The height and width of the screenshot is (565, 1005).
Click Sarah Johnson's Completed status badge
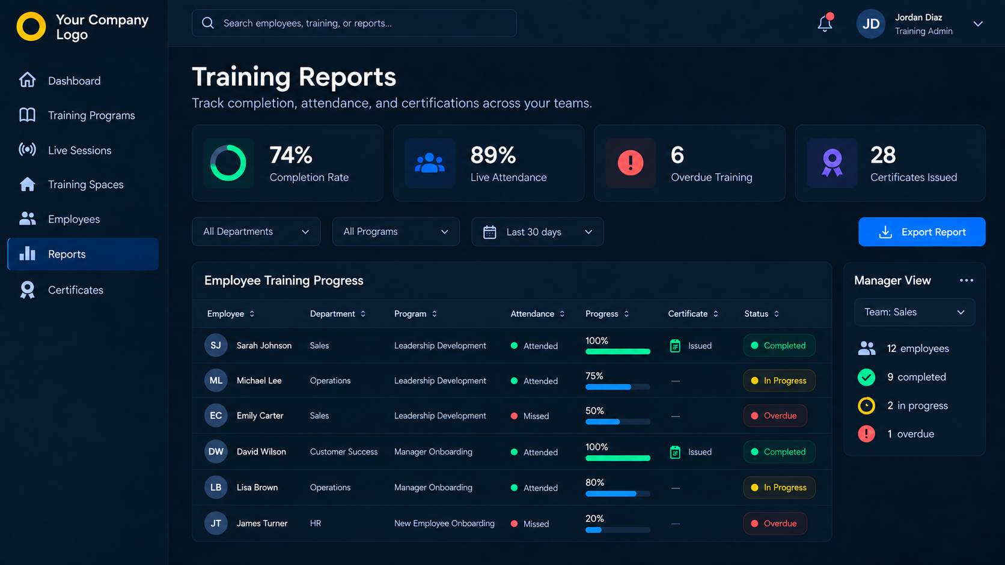[x=779, y=346]
